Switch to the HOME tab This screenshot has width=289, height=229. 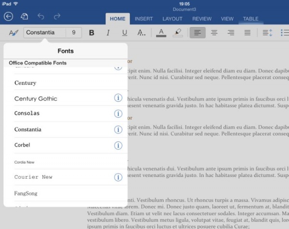click(x=118, y=19)
